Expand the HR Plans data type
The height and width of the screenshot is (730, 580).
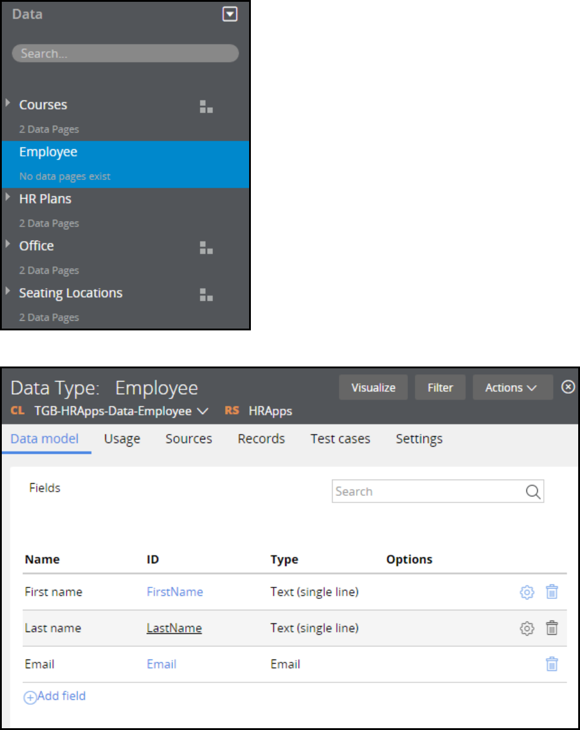tap(8, 197)
